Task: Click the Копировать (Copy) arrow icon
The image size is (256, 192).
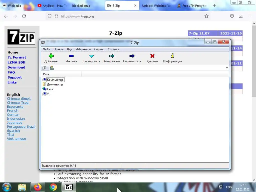Action: point(112,56)
